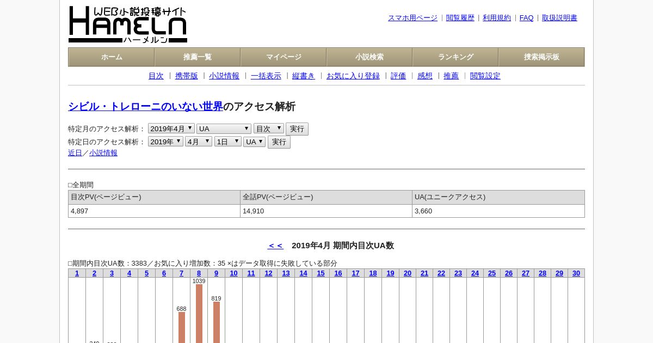The width and height of the screenshot is (653, 343).
Task: Expand the 目次 dropdown
Action: [269, 128]
